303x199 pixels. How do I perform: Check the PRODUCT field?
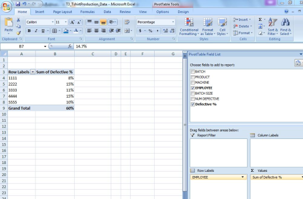193,77
